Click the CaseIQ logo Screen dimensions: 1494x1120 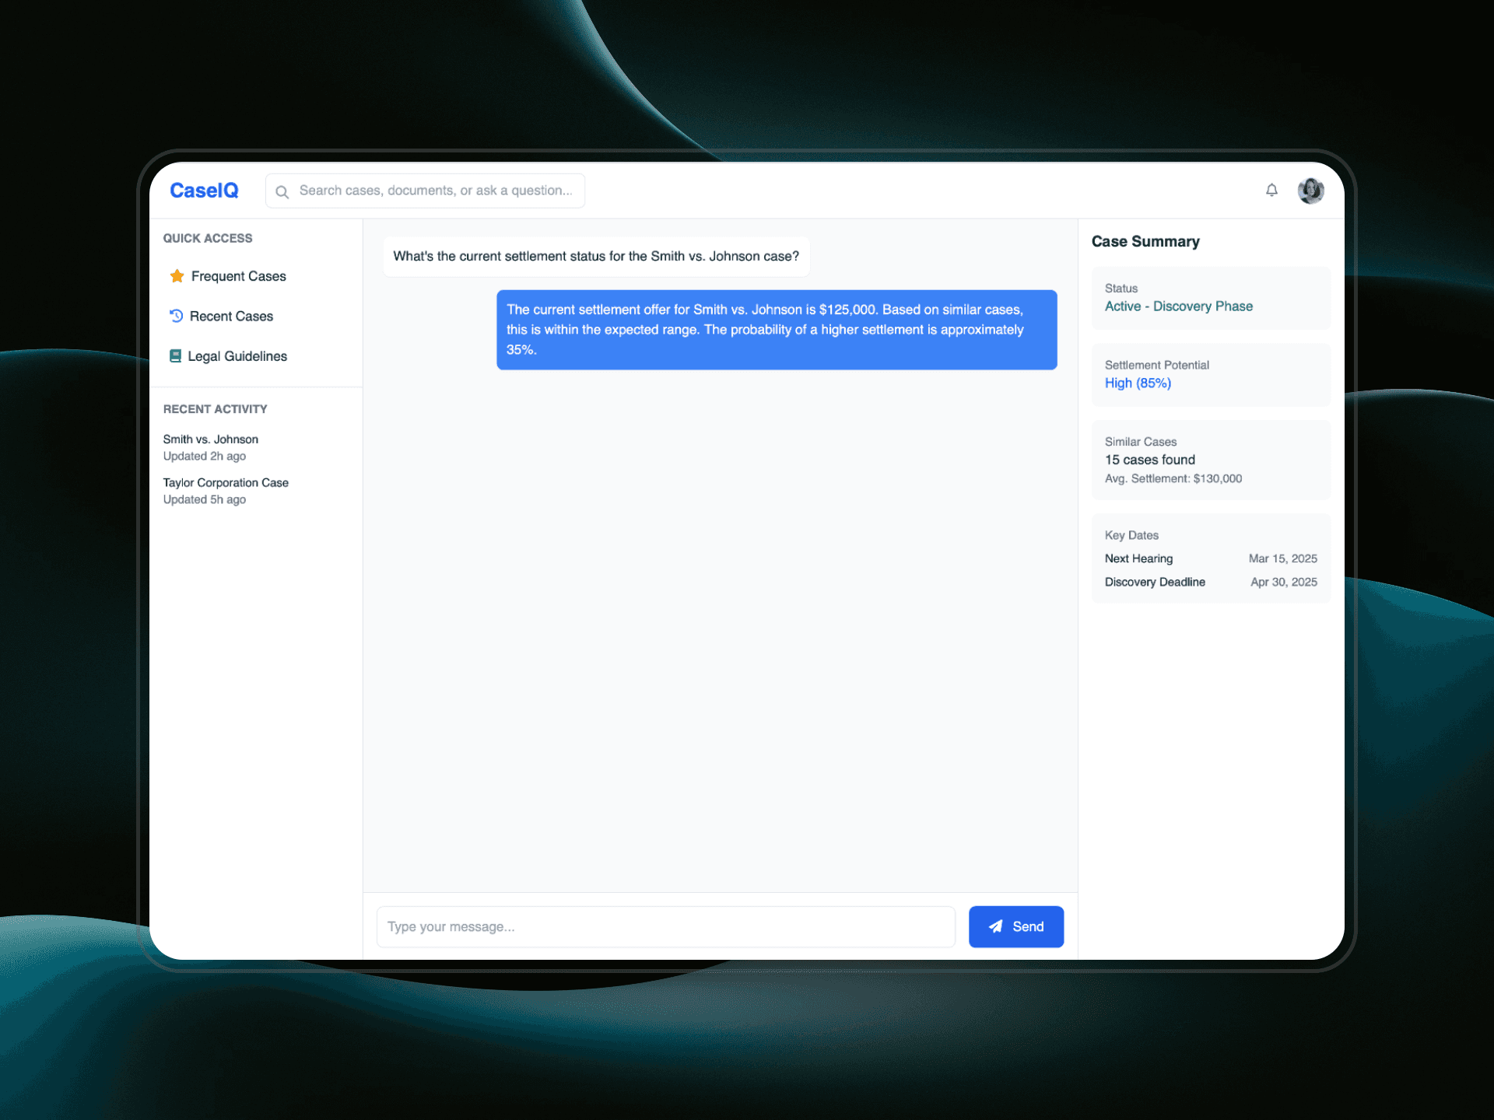coord(204,191)
